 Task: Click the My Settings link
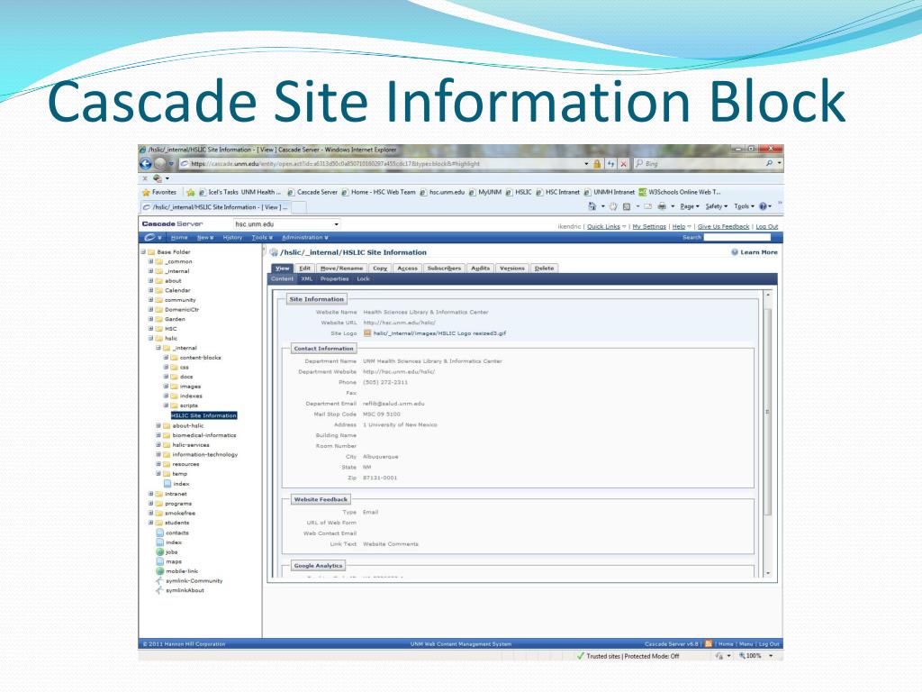click(649, 226)
